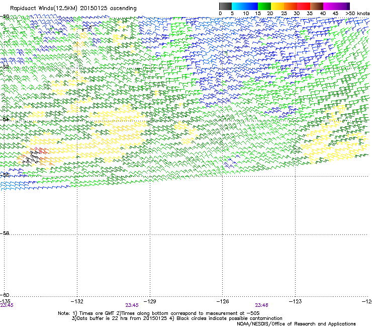Click the purple '23:45' time under -135
372x327 pixels.
[7, 305]
